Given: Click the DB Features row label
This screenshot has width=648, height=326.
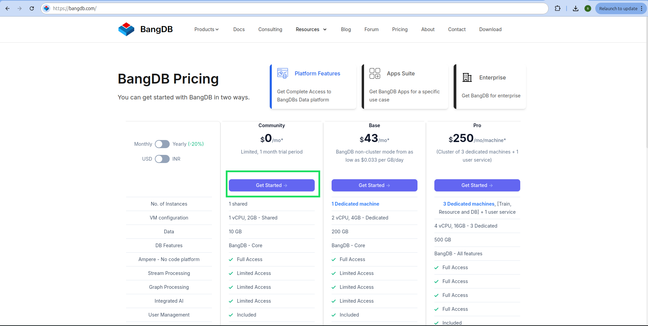Looking at the screenshot, I should coord(169,246).
